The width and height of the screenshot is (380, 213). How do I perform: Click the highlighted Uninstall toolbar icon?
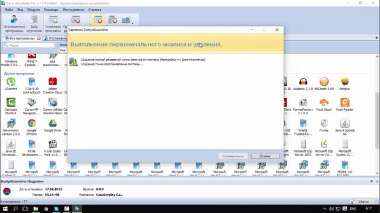tap(98, 20)
